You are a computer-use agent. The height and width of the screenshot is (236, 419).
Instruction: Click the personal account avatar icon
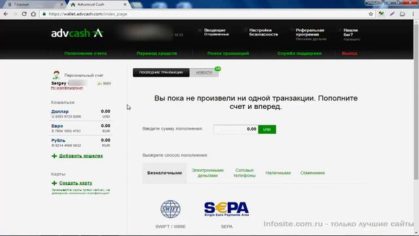56,75
